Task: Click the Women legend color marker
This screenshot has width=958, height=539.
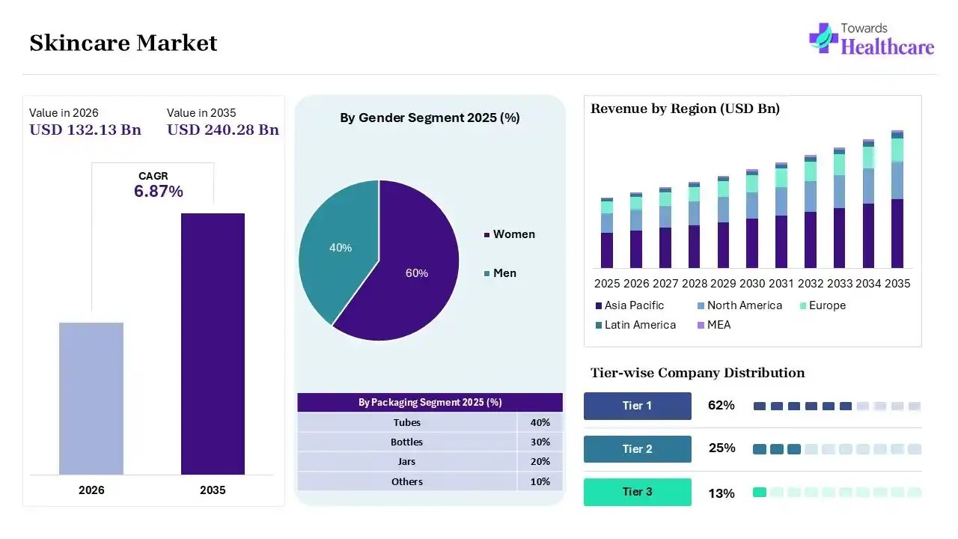Action: [486, 235]
